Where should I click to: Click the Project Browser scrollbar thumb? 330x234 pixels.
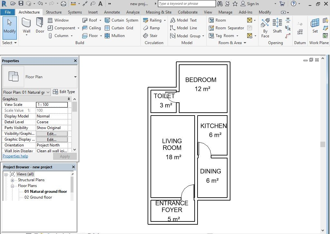(x=72, y=184)
